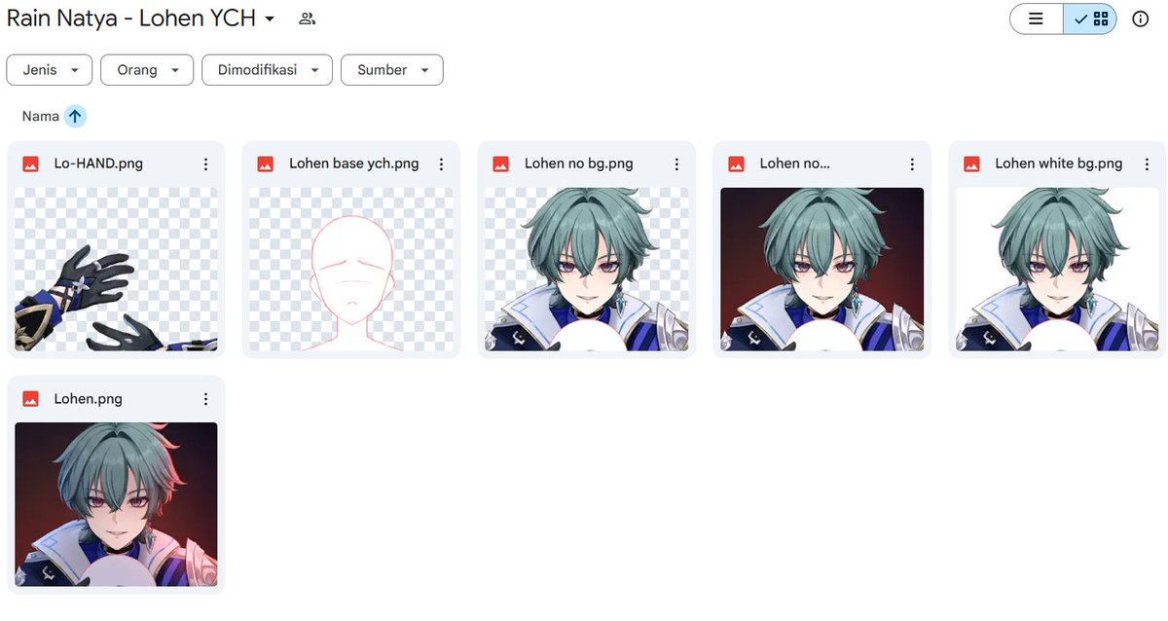Select the Lo-HAND.png gloved hands thumbnail
Viewport: 1168px width, 621px height.
point(116,270)
